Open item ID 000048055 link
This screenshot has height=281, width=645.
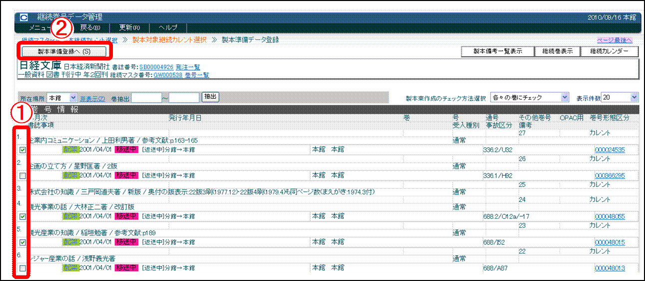610,217
